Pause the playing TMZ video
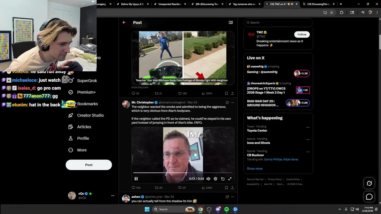 coord(136,179)
